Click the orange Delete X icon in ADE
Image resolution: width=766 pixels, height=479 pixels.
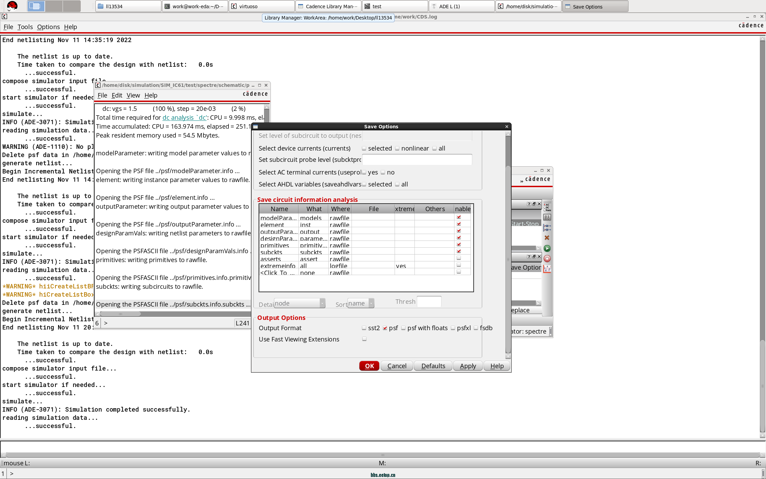[547, 238]
